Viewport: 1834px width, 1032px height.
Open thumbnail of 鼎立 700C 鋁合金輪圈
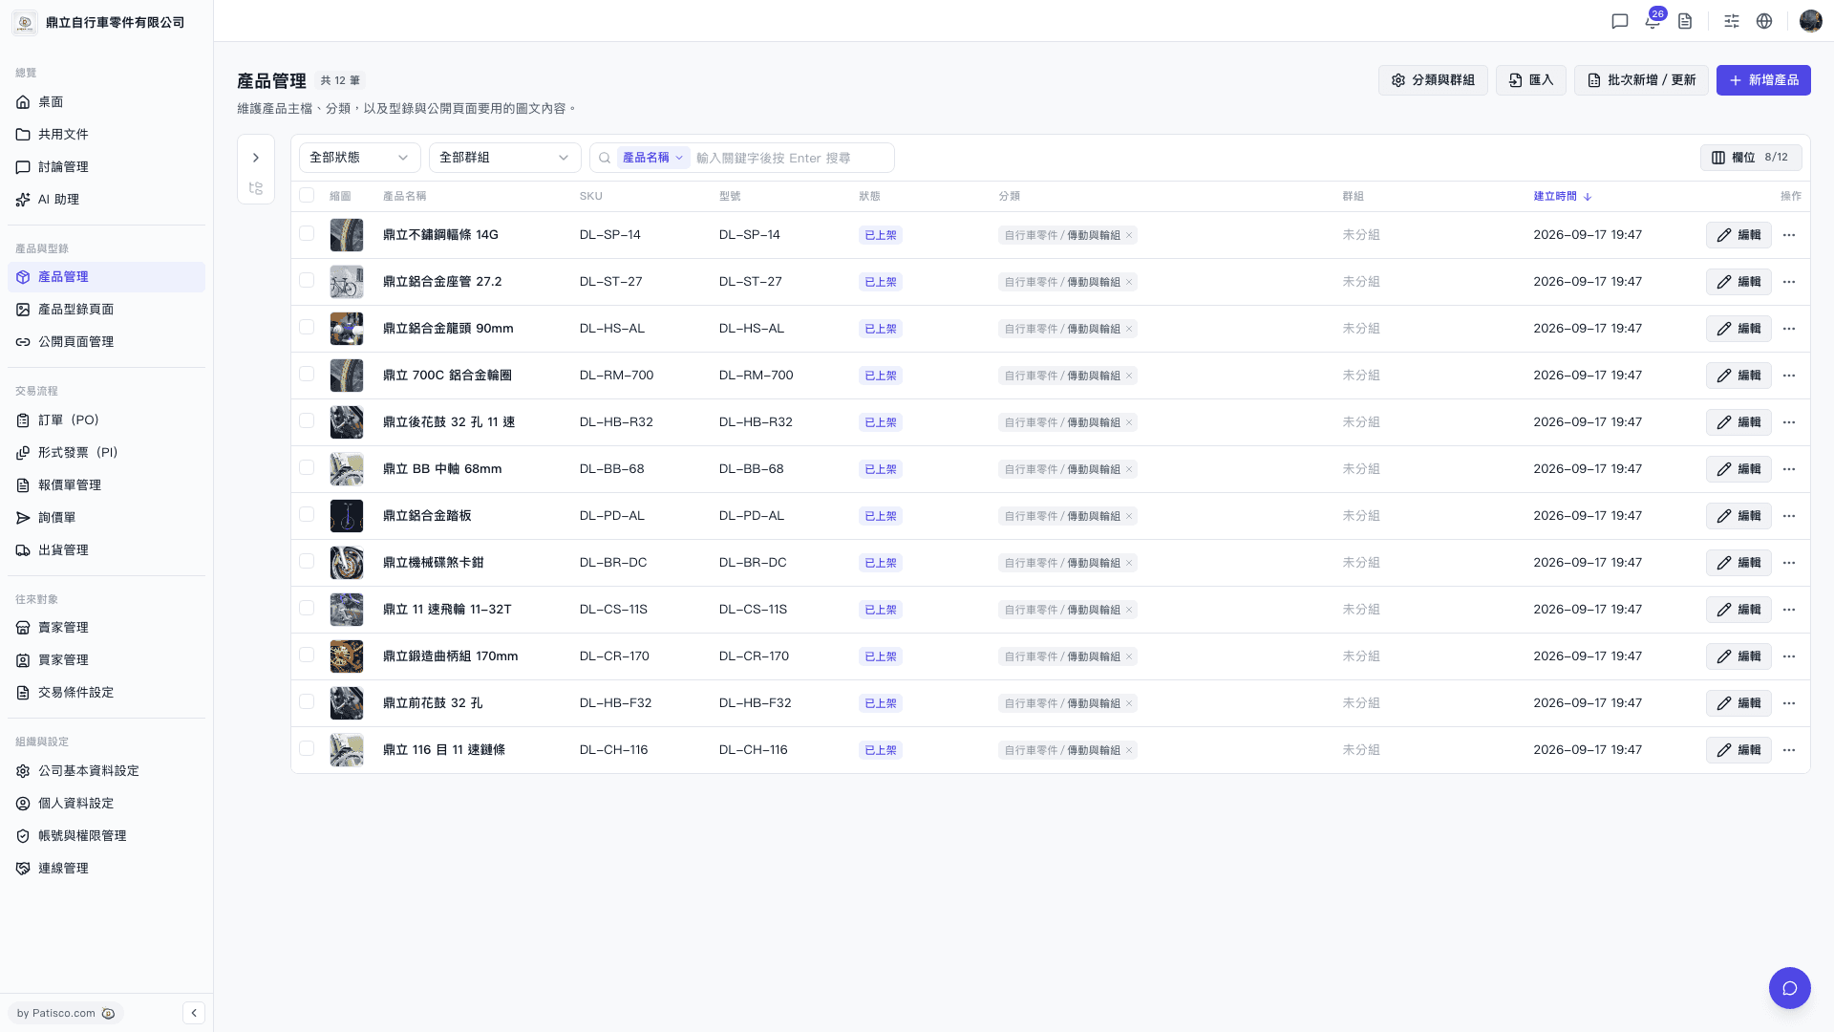tap(347, 376)
